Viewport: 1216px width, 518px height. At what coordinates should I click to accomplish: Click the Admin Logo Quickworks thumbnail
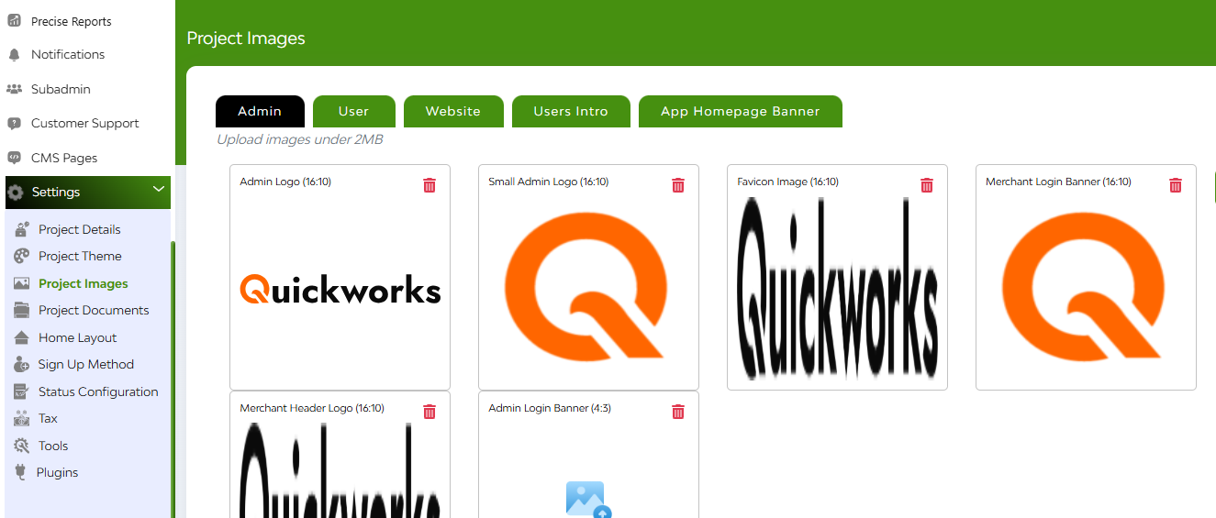(x=340, y=289)
